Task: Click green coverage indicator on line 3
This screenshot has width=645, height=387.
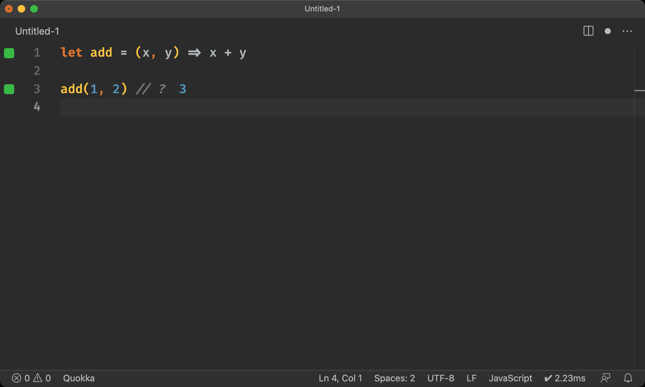Action: point(9,89)
